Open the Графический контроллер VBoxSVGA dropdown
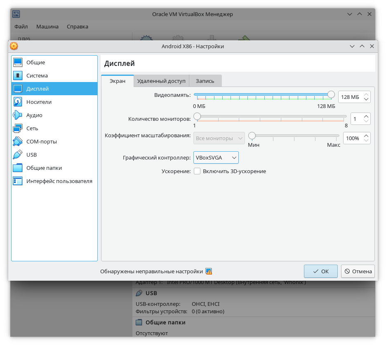Screen dimensions: 386x345 pyautogui.click(x=216, y=157)
